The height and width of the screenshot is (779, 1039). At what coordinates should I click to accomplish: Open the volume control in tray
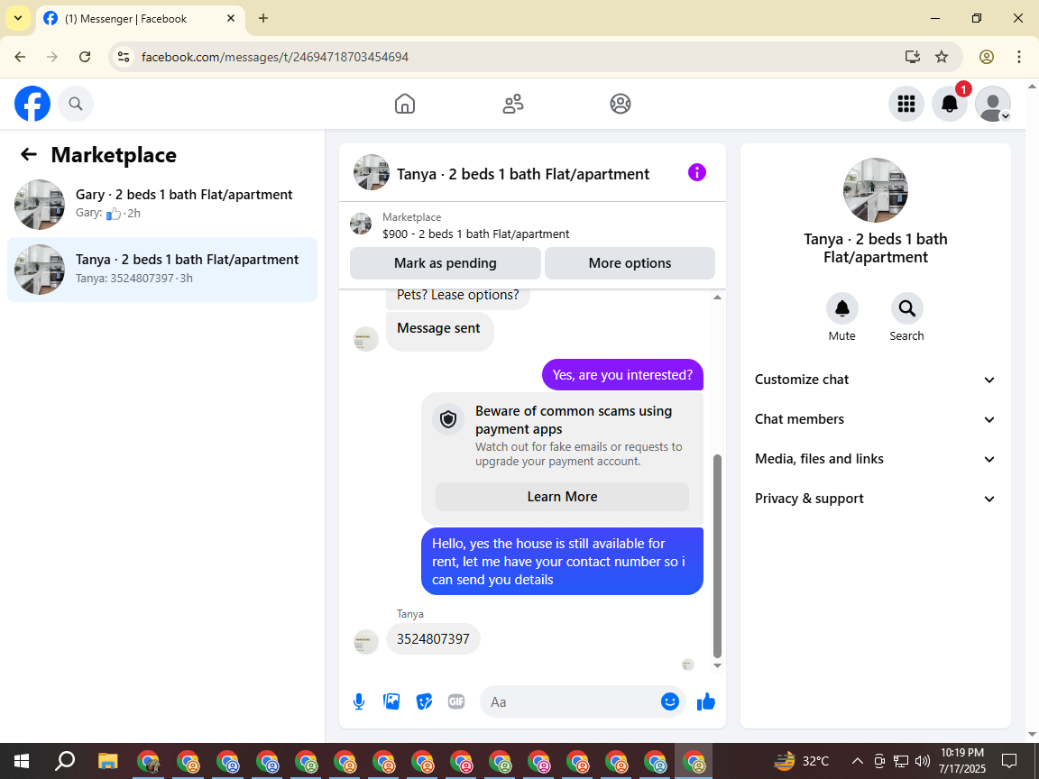[922, 761]
